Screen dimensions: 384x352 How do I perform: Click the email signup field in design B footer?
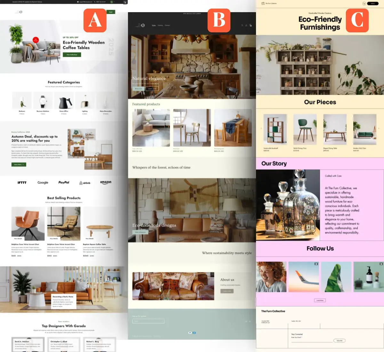148,321
